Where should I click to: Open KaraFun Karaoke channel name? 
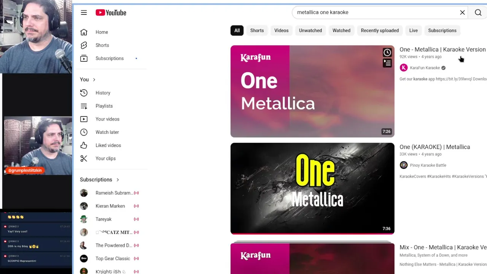click(x=425, y=68)
